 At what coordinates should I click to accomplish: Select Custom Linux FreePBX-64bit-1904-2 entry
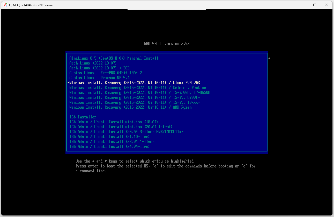106,73
